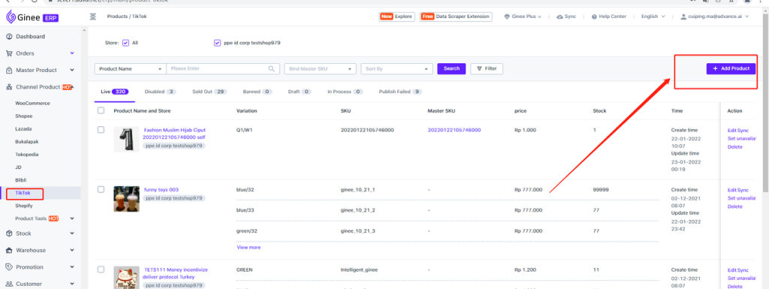Click Delete for funny toys 003 row
Screen dimensions: 769x289
point(734,206)
